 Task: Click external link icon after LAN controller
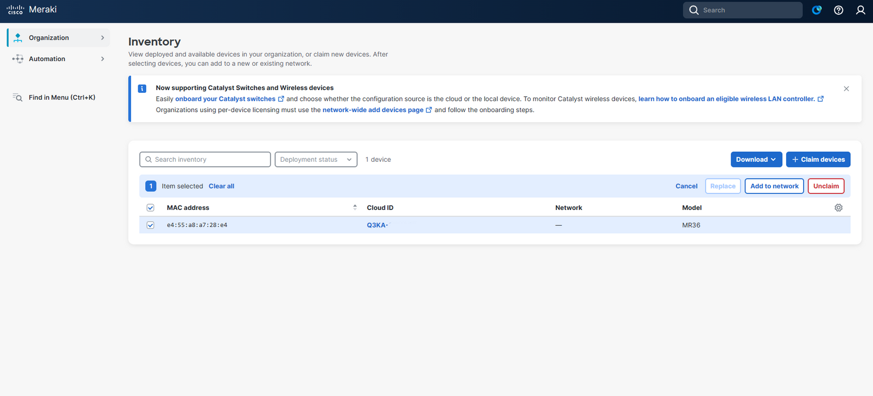click(x=820, y=99)
